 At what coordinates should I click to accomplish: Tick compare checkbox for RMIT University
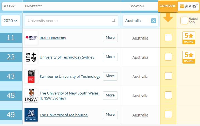pos(168,38)
